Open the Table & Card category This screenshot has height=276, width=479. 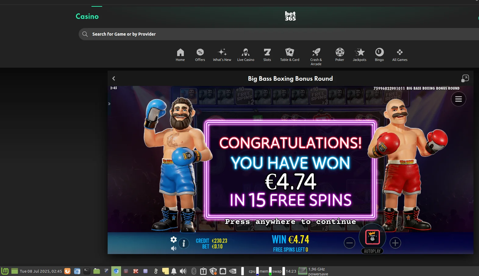click(x=290, y=55)
